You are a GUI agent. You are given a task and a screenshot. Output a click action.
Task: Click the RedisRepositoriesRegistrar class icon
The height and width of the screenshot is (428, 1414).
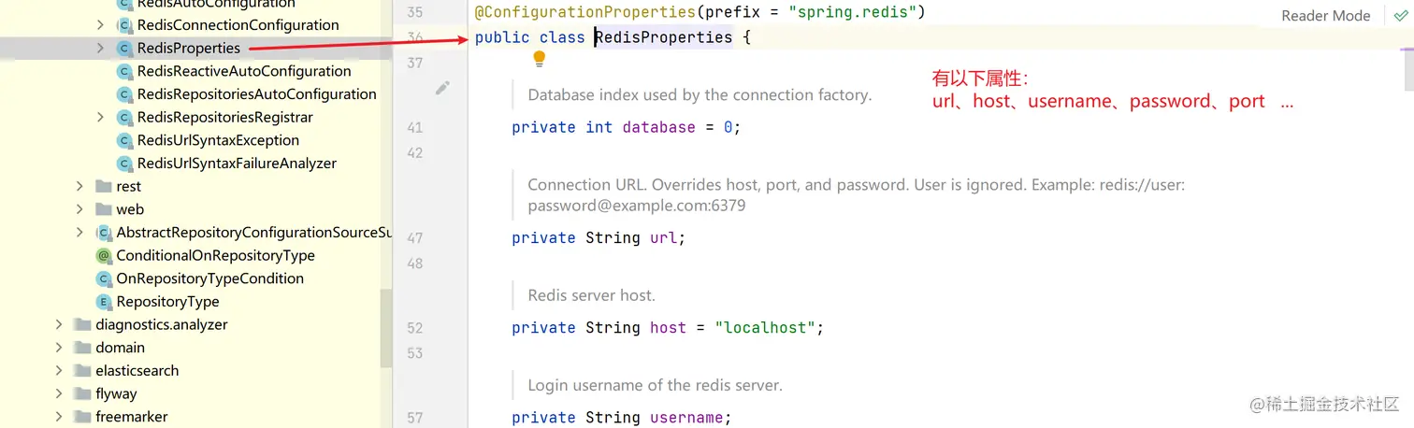123,118
